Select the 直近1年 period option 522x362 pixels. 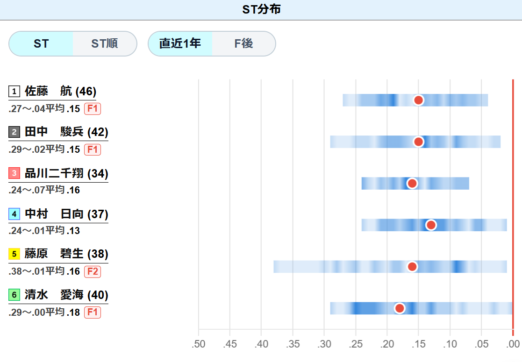pyautogui.click(x=180, y=43)
